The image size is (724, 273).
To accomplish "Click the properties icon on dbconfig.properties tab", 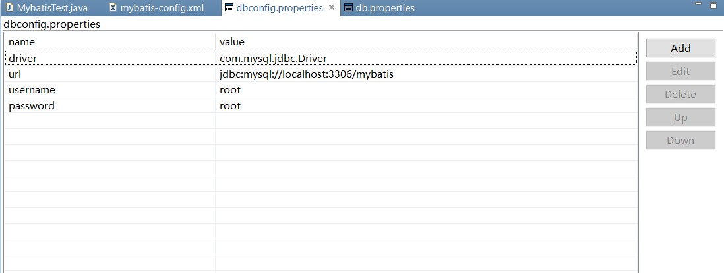I will coord(229,8).
